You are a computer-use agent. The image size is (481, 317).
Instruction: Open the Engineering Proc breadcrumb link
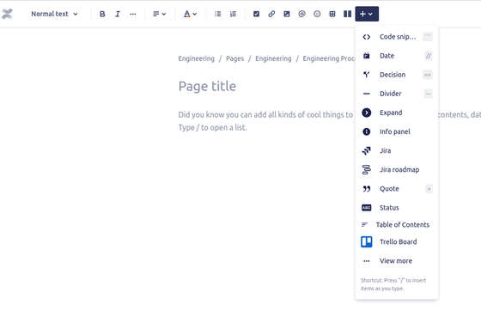pos(329,58)
